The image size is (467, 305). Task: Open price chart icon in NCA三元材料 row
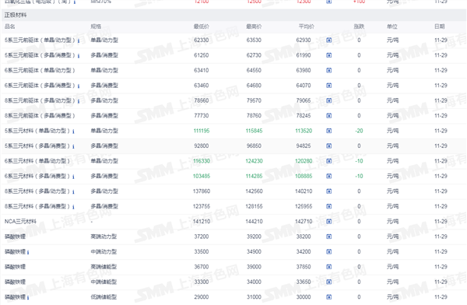pos(328,221)
